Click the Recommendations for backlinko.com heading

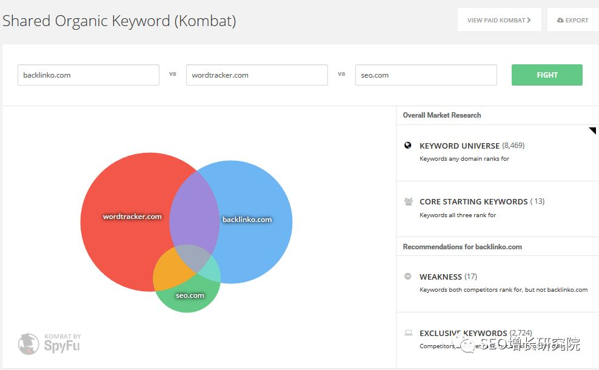(462, 247)
